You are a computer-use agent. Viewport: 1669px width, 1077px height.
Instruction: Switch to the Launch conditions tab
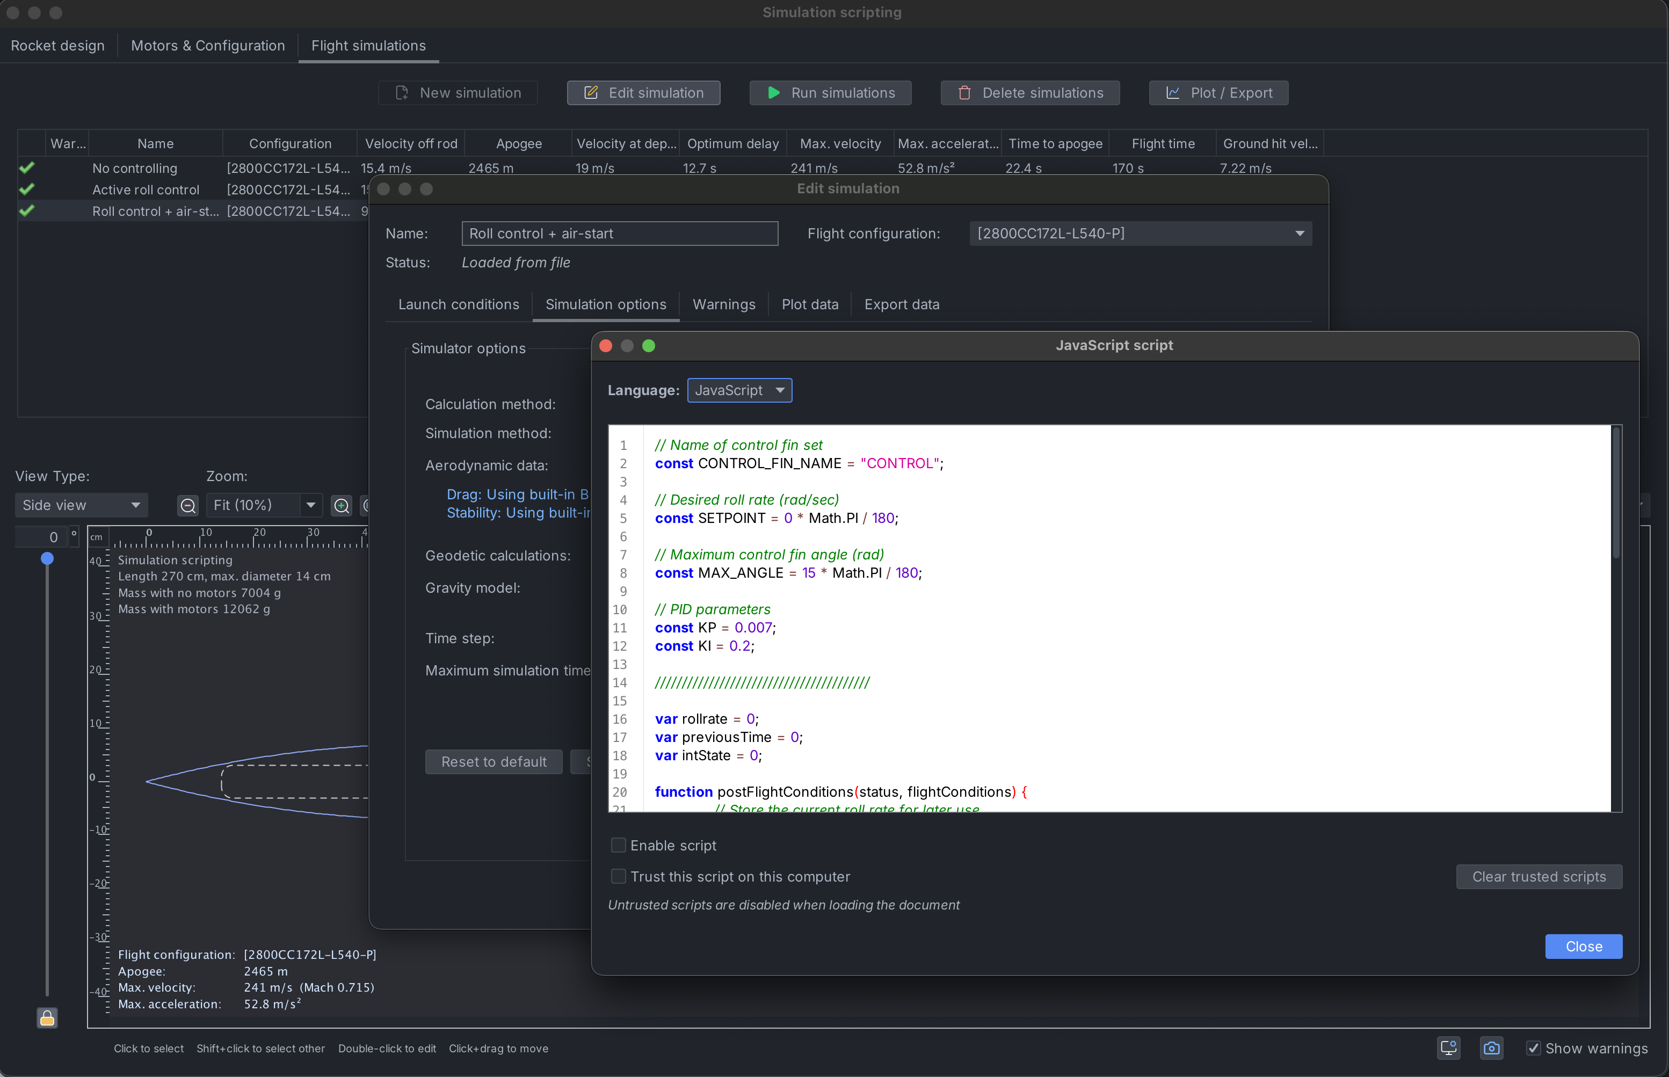[458, 304]
